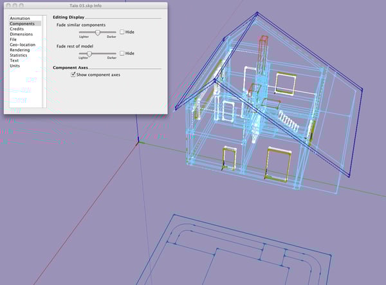The image size is (386, 285).
Task: Open the Units settings
Action: (x=15, y=66)
